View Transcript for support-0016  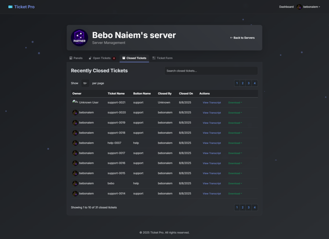(x=212, y=163)
